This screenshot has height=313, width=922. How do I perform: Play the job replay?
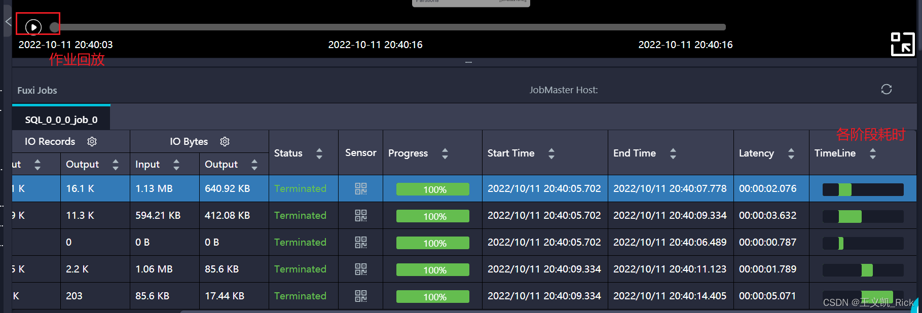[x=33, y=27]
